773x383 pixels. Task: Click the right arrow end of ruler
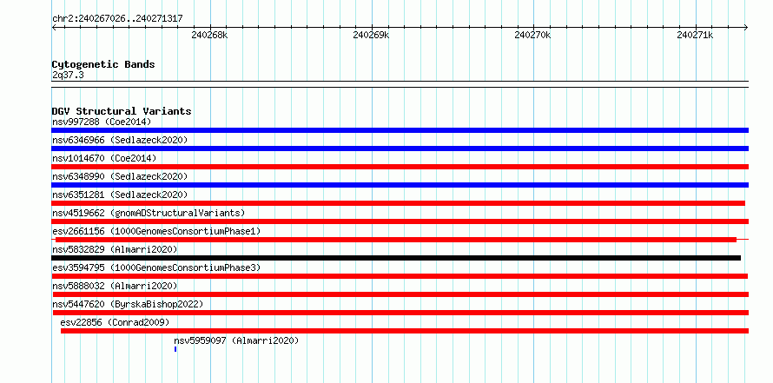point(746,27)
